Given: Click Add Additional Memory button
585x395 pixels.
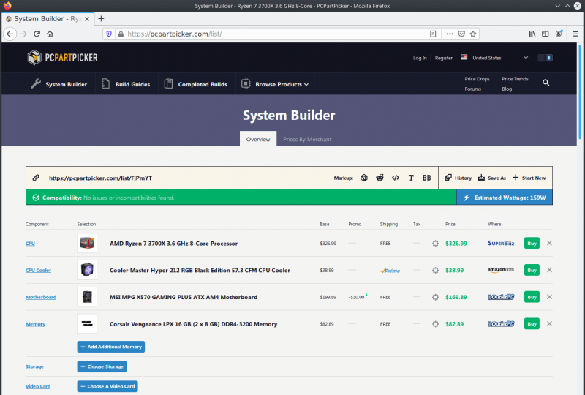Looking at the screenshot, I should point(111,347).
